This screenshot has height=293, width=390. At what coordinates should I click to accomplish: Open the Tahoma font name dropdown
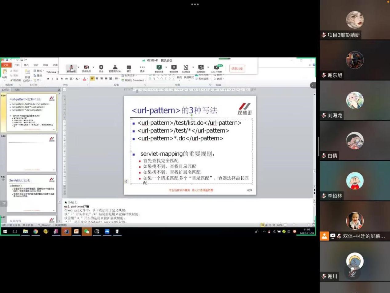pyautogui.click(x=53, y=72)
